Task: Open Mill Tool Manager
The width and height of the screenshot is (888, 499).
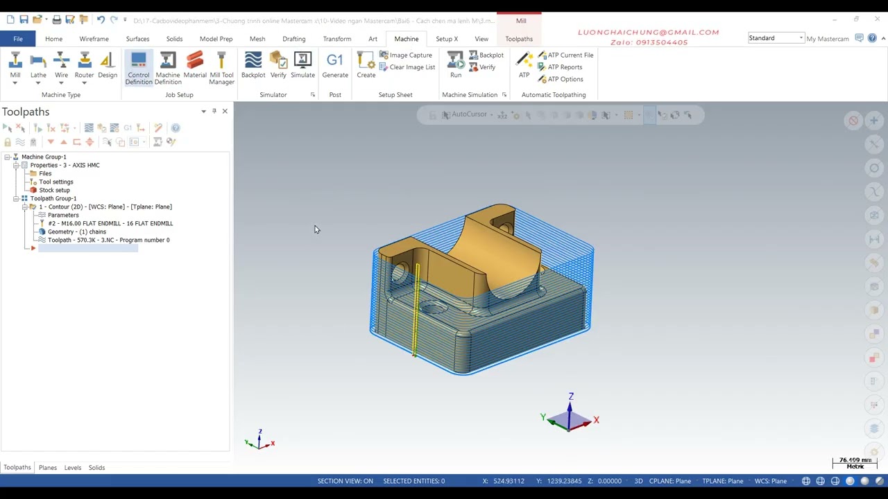Action: click(221, 69)
